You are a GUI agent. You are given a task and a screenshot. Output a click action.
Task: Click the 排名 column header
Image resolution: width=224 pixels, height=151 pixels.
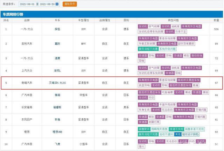coord(6,20)
